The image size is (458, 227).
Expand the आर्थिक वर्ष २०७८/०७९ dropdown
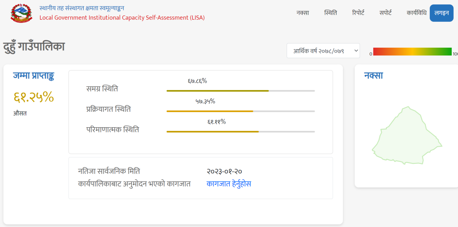tap(323, 51)
